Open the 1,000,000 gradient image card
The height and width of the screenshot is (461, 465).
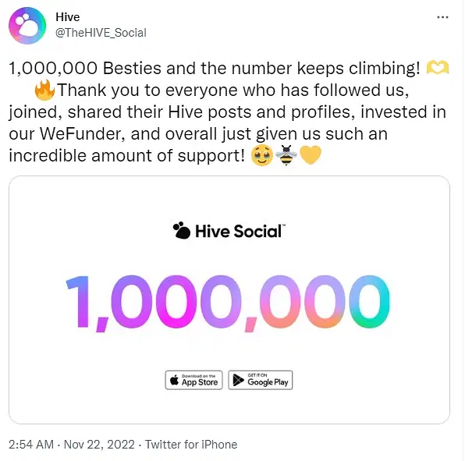tap(229, 300)
